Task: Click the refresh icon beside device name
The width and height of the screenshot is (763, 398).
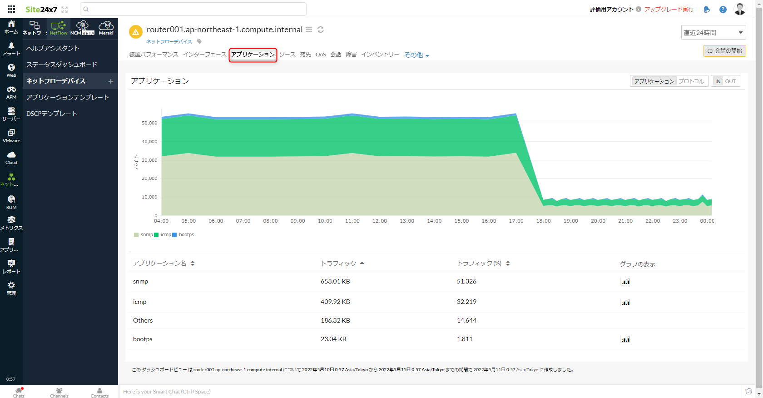Action: 321,30
